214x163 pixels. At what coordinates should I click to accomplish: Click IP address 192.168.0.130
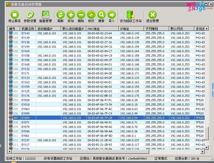[130, 42]
